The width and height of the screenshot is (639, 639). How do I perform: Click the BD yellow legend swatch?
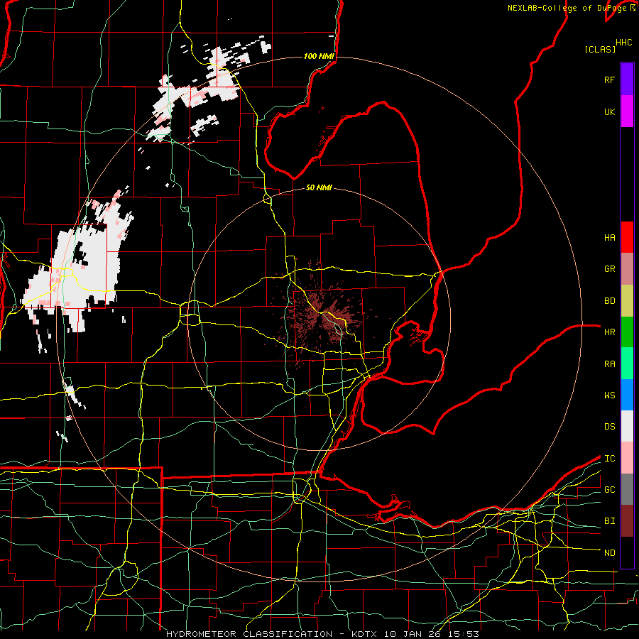pos(627,301)
